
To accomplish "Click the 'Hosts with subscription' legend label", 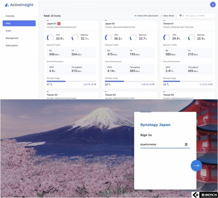I will (148, 16).
